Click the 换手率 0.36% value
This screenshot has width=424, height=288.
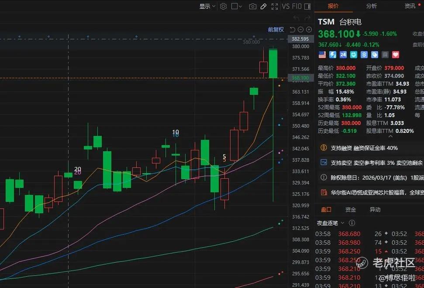point(343,99)
